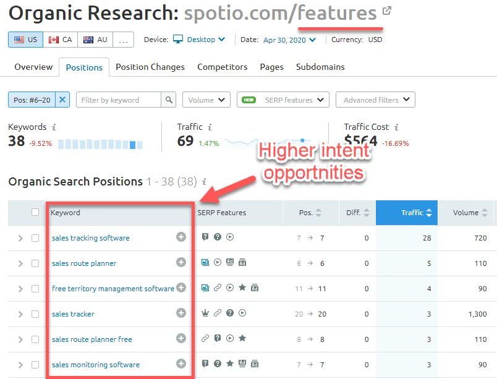Select the Positions tab
The width and height of the screenshot is (497, 379).
(84, 67)
